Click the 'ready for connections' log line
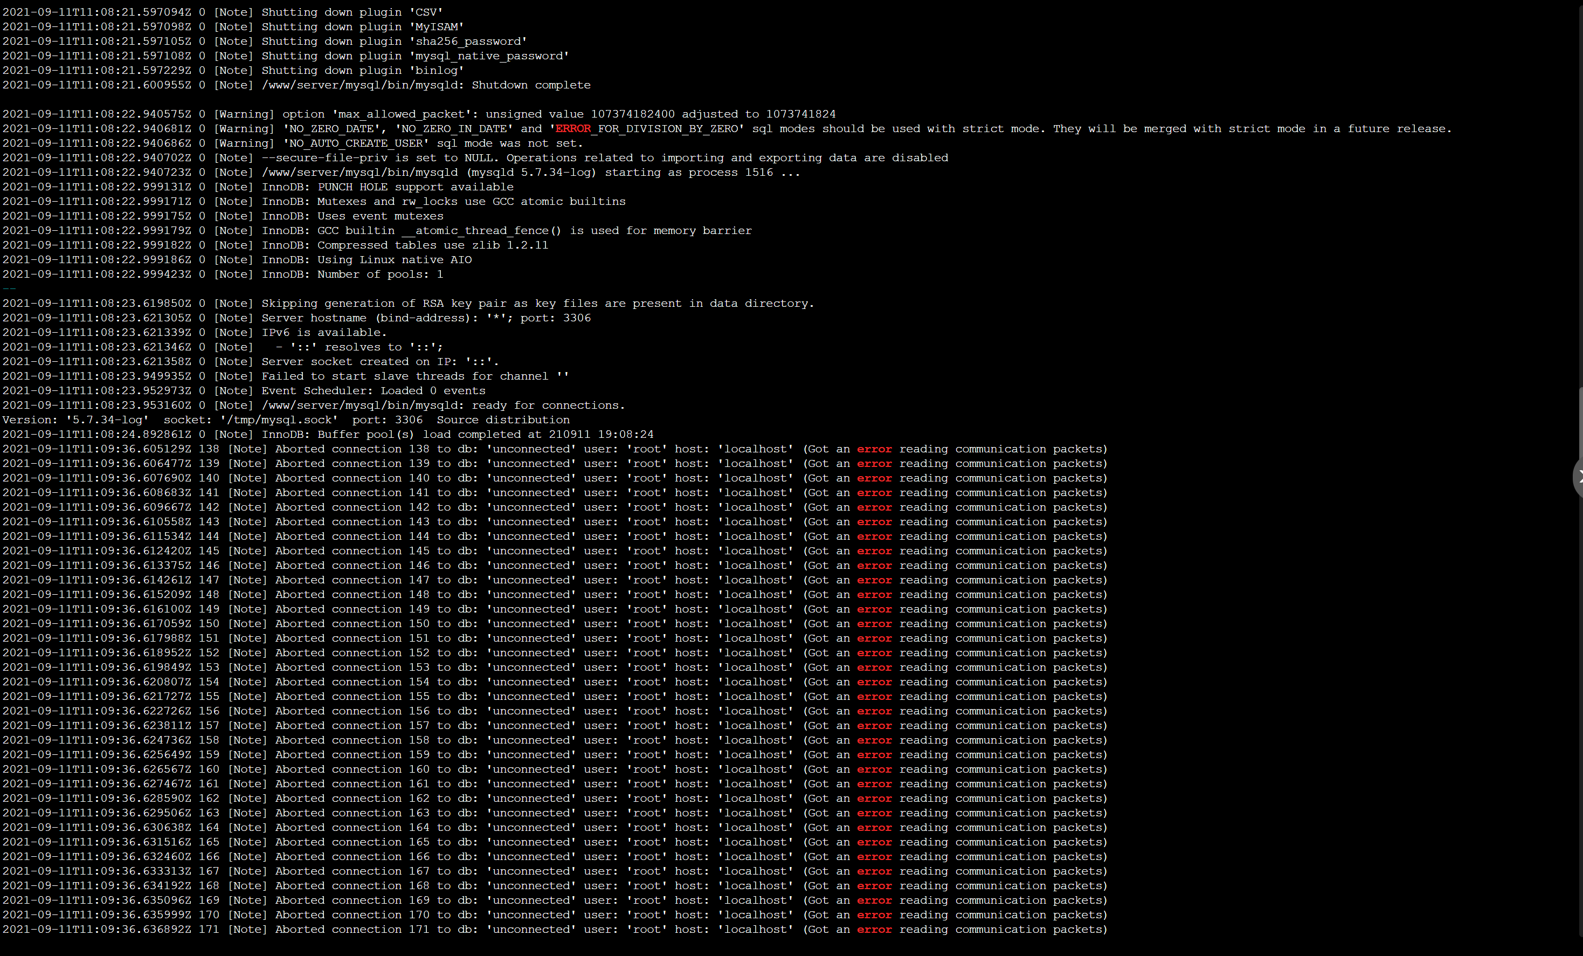Screen dimensions: 1583x956 (x=314, y=405)
